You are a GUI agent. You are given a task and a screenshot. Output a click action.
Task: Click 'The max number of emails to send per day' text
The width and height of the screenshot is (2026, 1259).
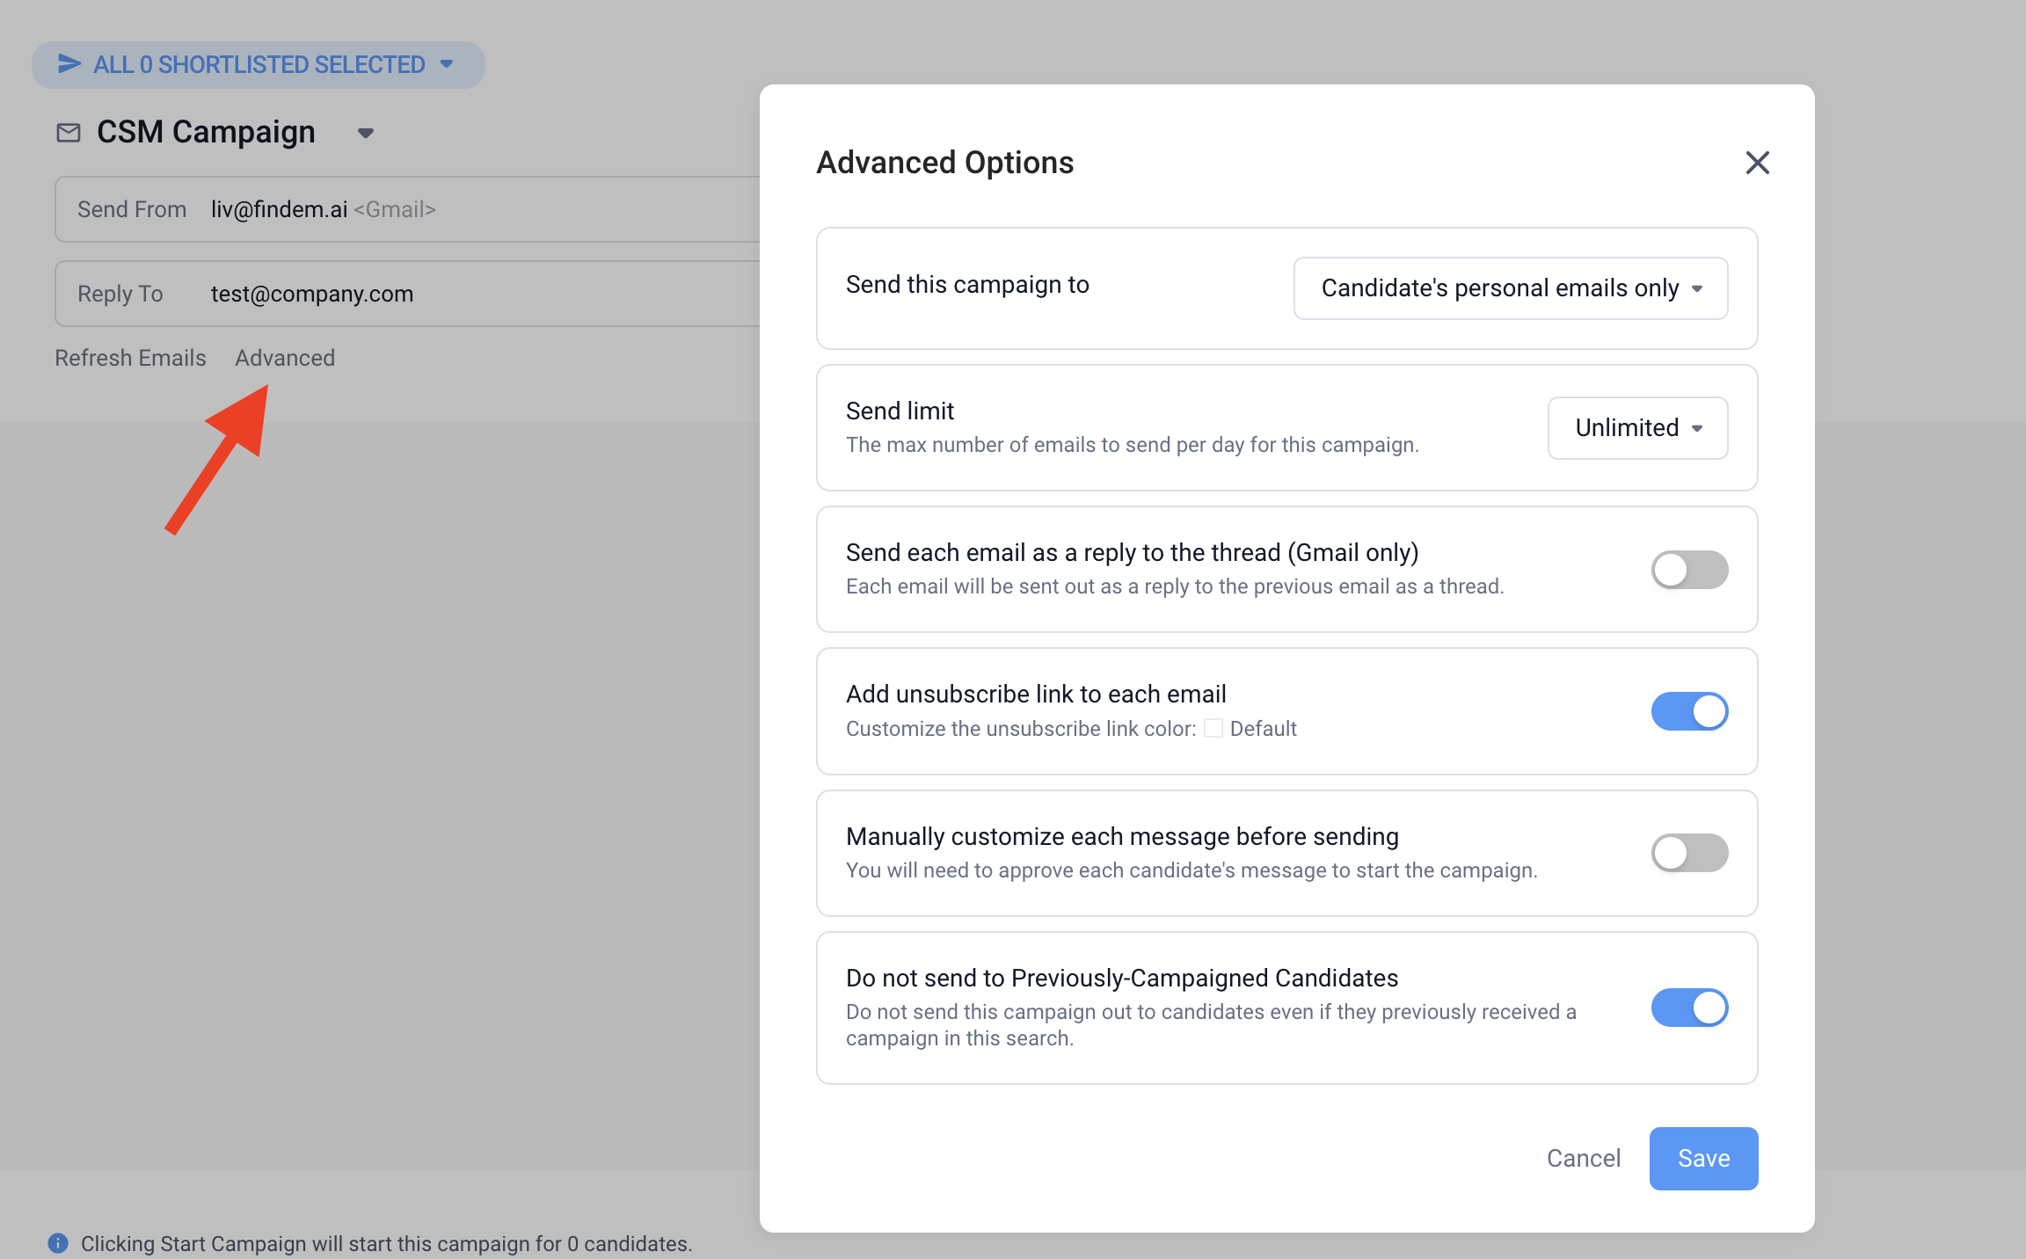coord(1133,445)
